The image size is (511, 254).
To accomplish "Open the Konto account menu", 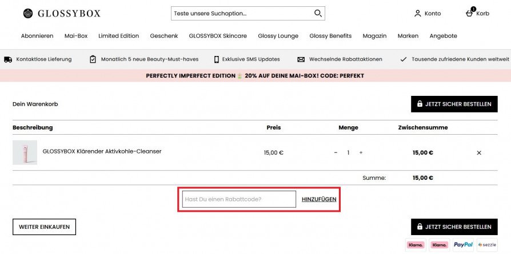I will click(427, 13).
